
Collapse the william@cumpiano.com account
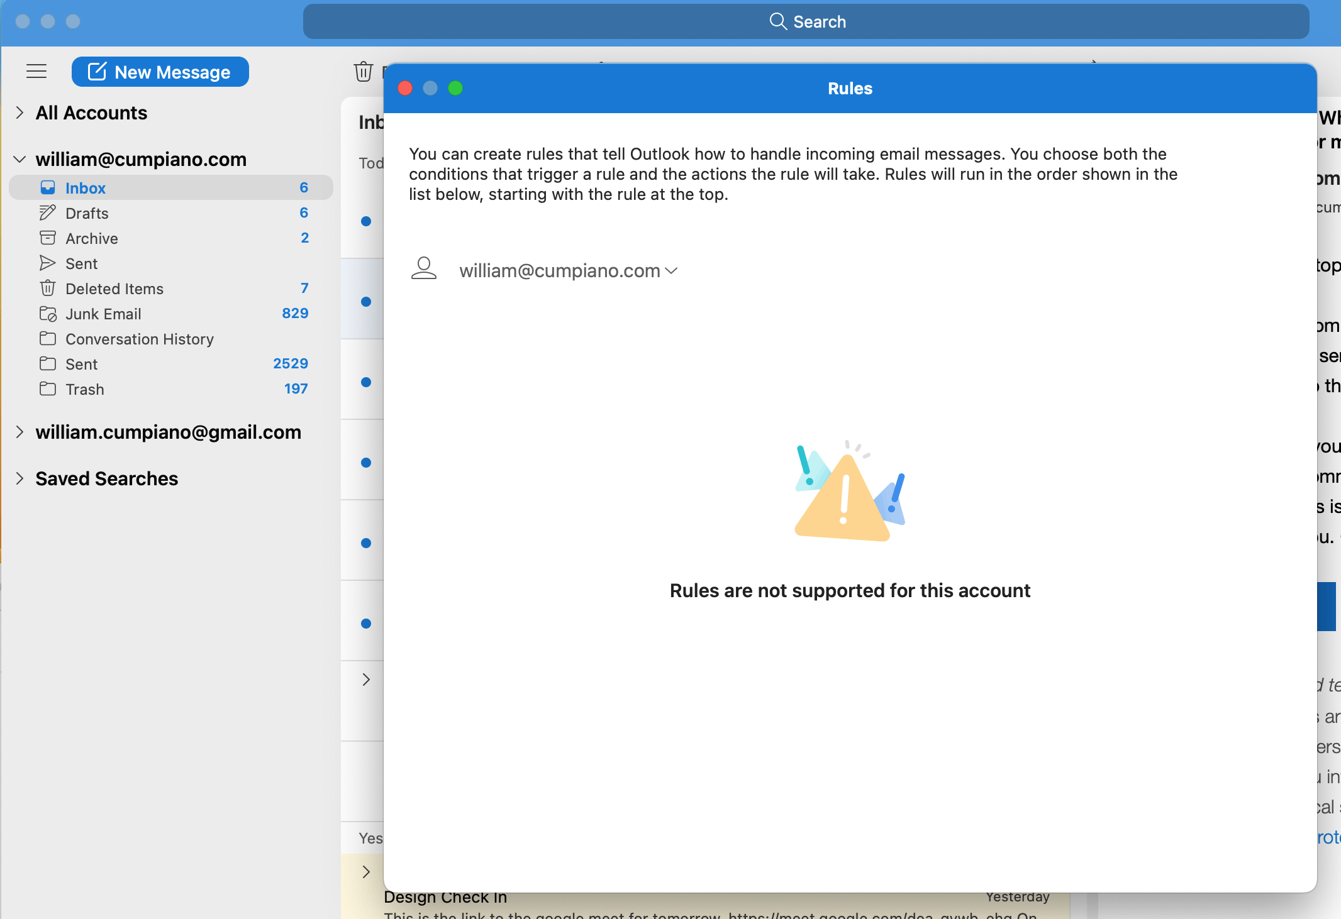19,160
